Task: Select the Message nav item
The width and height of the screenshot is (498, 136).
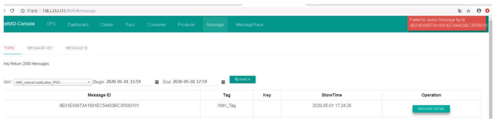Action: [215, 24]
